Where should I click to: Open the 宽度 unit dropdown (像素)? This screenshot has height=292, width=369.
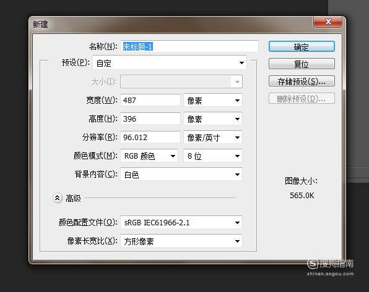click(213, 100)
